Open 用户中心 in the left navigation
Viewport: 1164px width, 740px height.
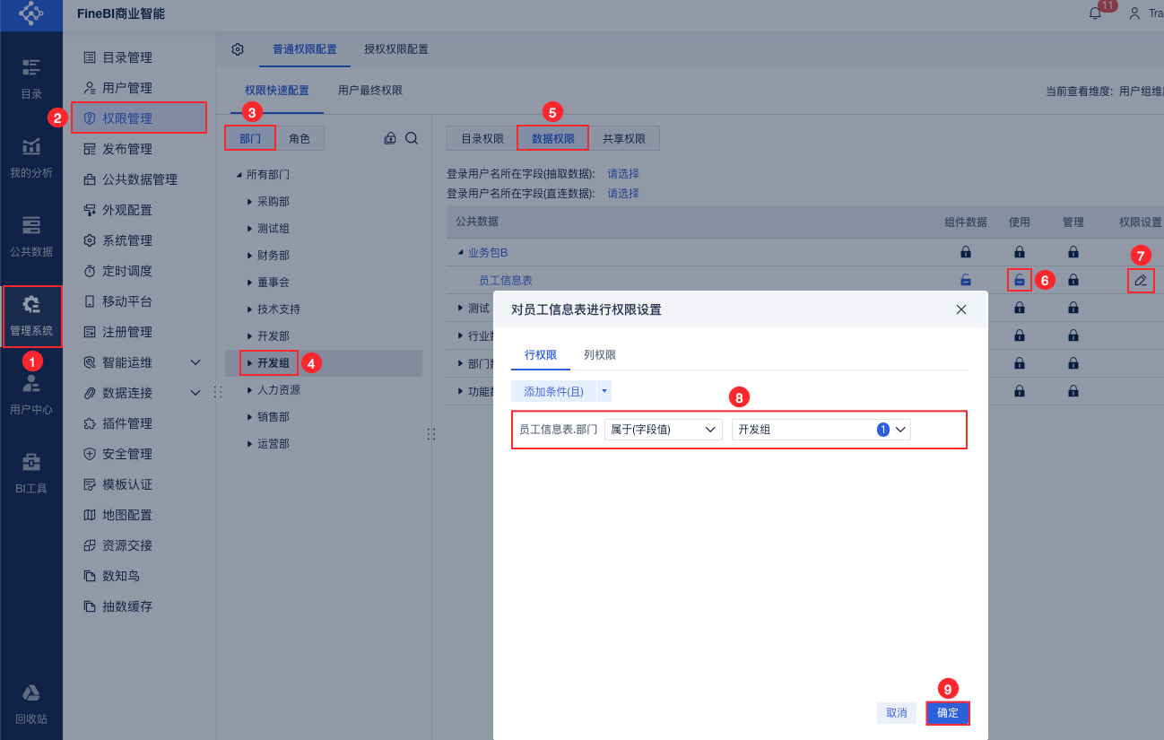pyautogui.click(x=31, y=395)
